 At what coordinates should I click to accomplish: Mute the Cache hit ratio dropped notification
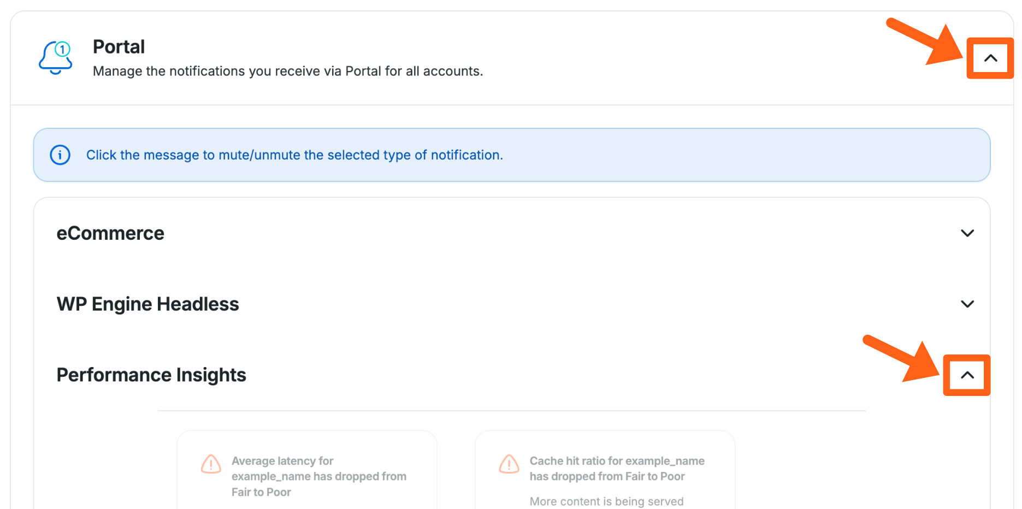617,469
